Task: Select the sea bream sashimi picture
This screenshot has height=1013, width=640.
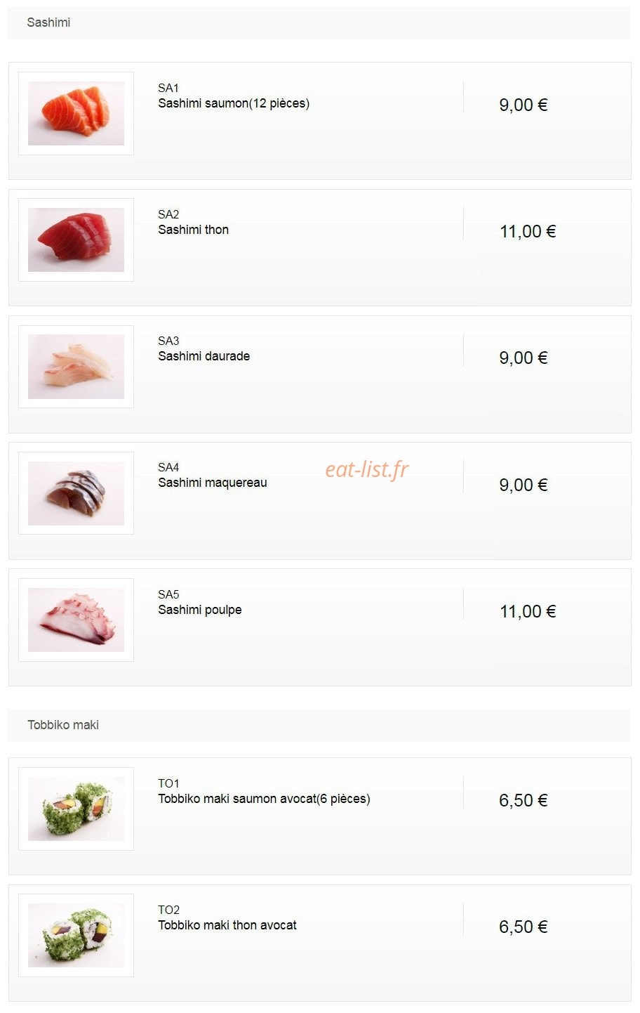Action: pyautogui.click(x=76, y=366)
